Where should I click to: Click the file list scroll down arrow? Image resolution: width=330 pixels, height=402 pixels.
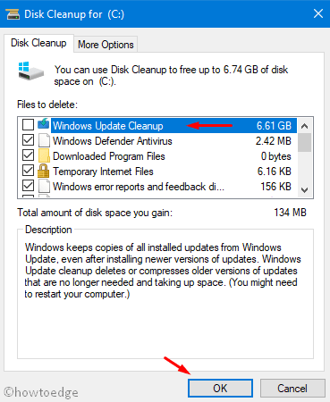304,189
